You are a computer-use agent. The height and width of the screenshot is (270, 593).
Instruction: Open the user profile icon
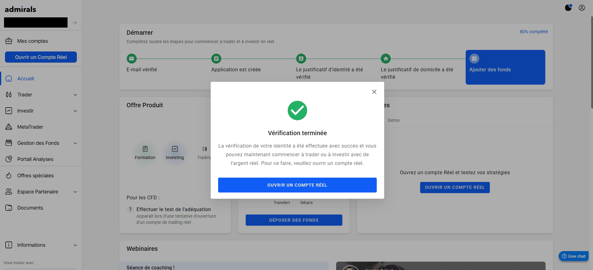(582, 8)
